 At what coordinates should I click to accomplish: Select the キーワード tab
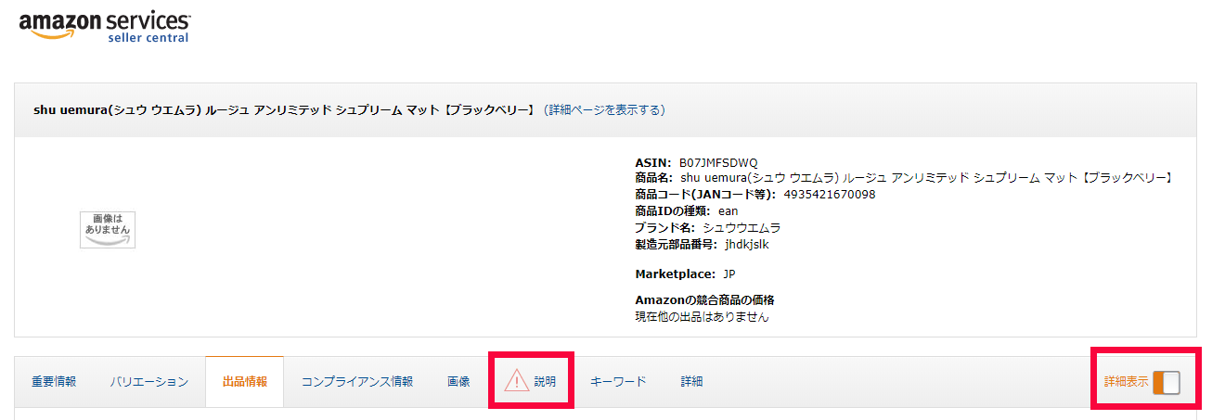(x=618, y=382)
